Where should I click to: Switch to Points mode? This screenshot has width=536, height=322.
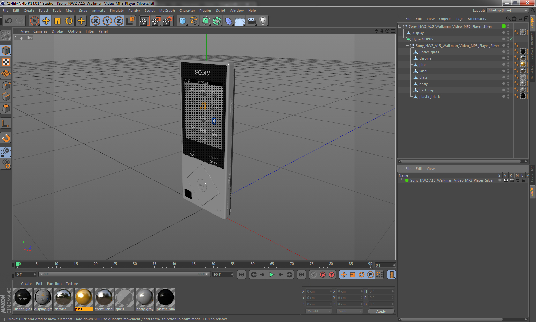click(x=6, y=85)
